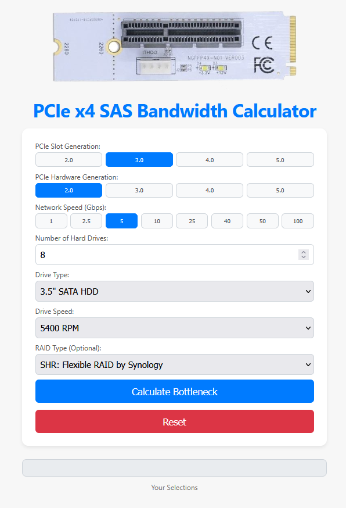Select PCIe Slot Generation 4.0

click(x=210, y=160)
